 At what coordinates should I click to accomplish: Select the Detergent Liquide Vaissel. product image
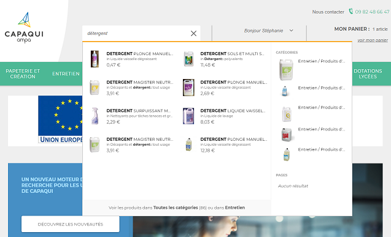[188, 116]
